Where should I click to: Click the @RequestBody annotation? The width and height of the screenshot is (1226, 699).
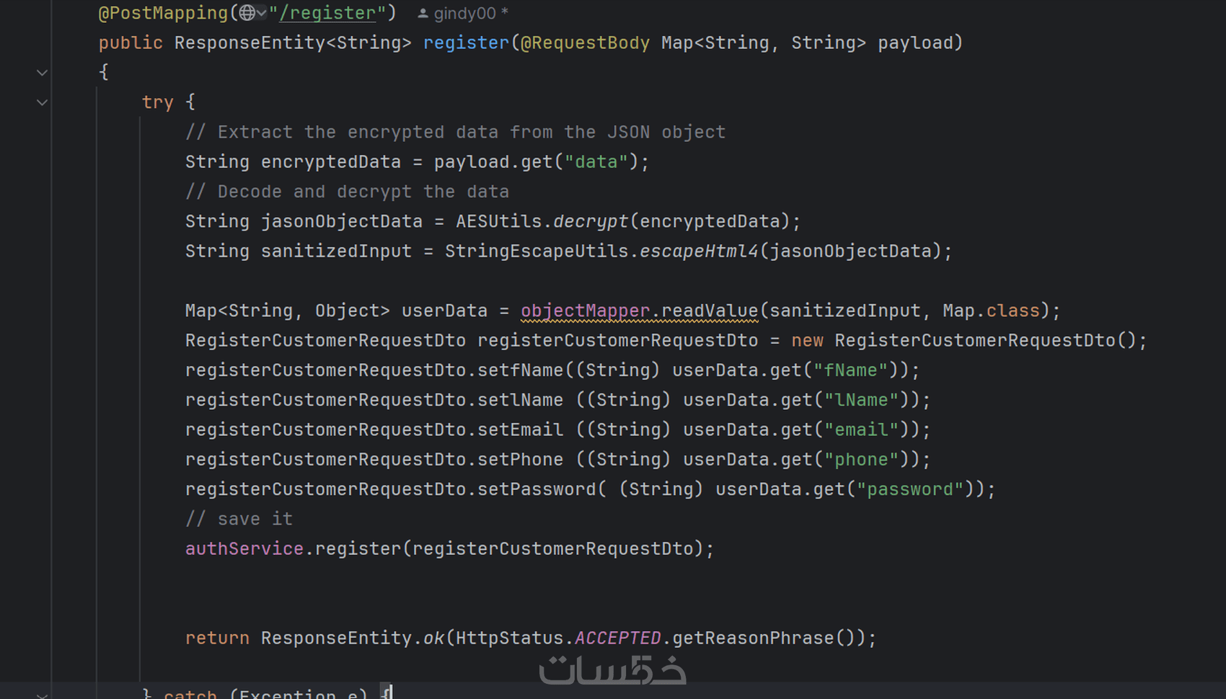(585, 43)
